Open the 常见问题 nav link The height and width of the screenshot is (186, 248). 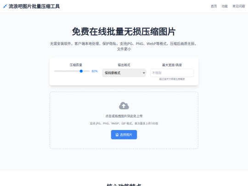[238, 6]
